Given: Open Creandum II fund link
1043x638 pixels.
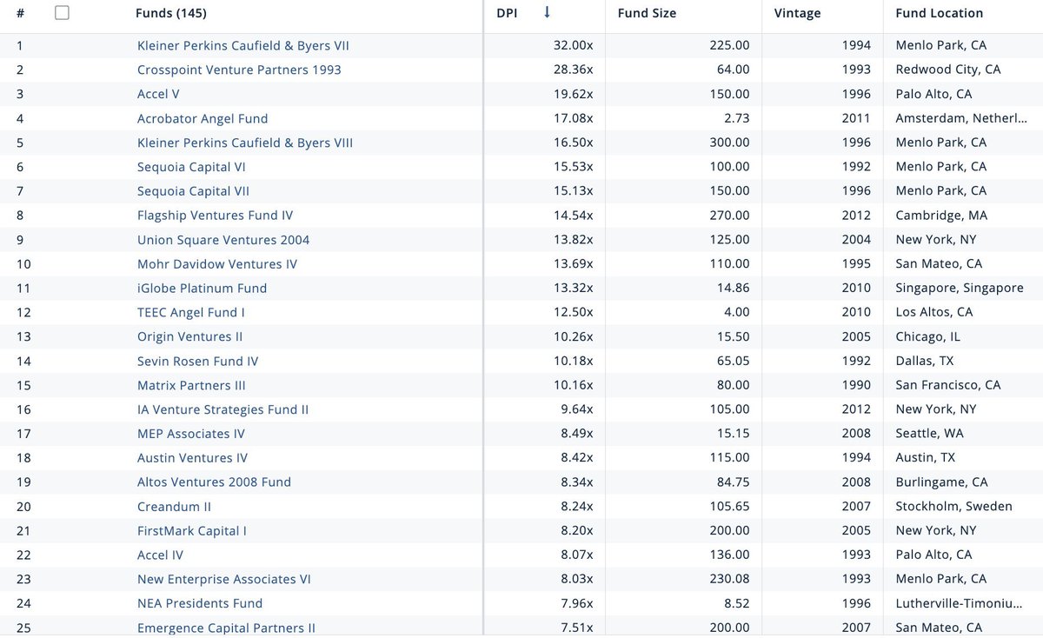Looking at the screenshot, I should [x=174, y=507].
